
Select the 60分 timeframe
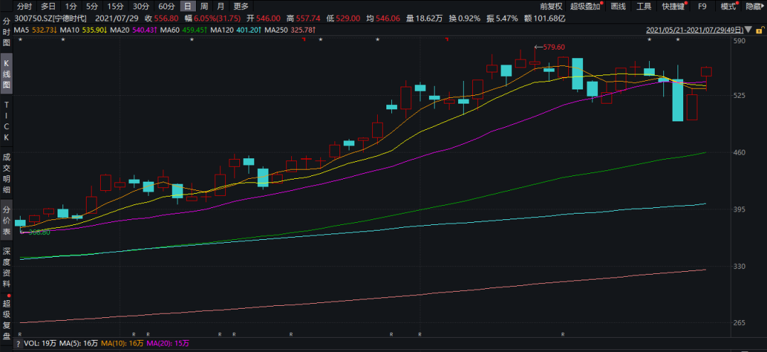165,6
